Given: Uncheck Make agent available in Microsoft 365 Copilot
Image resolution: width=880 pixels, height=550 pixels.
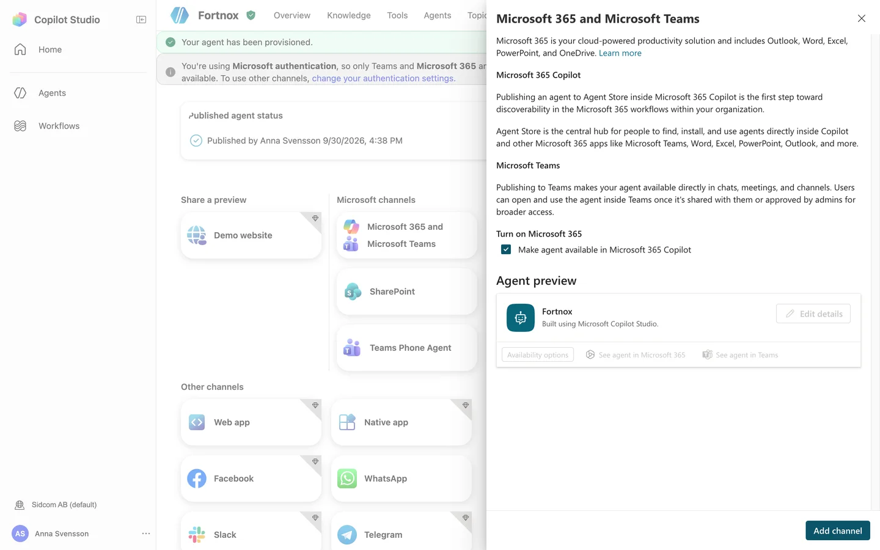Looking at the screenshot, I should (x=506, y=249).
